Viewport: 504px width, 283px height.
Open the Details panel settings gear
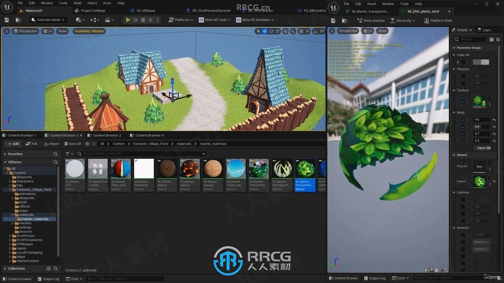tap(498, 39)
